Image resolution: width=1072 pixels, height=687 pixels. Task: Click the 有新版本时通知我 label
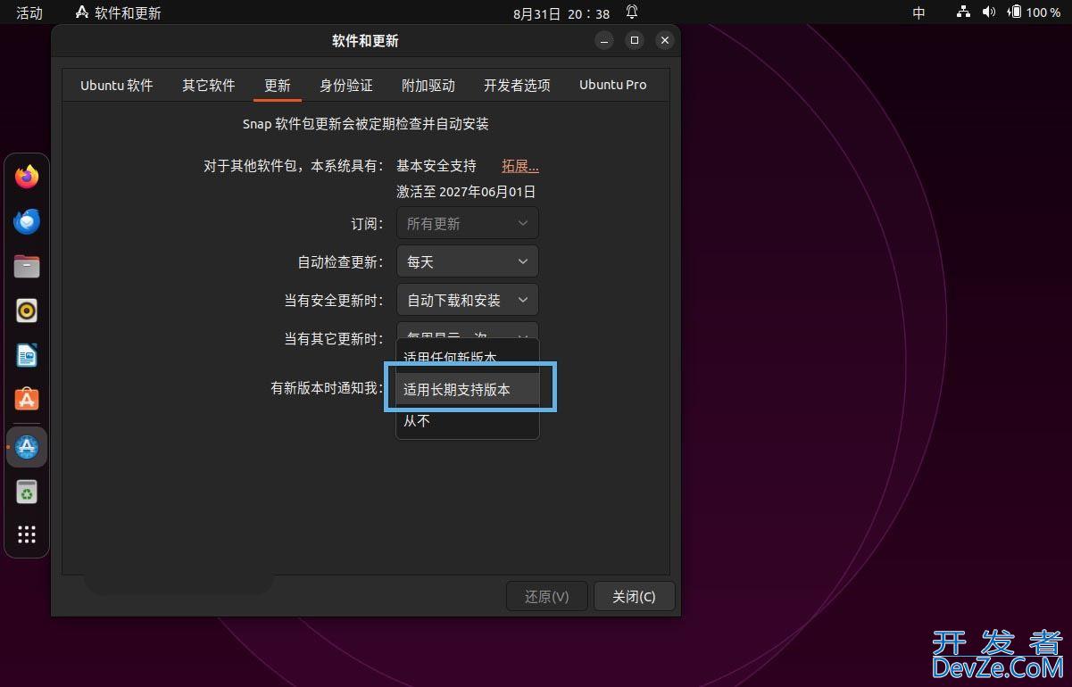tap(327, 388)
